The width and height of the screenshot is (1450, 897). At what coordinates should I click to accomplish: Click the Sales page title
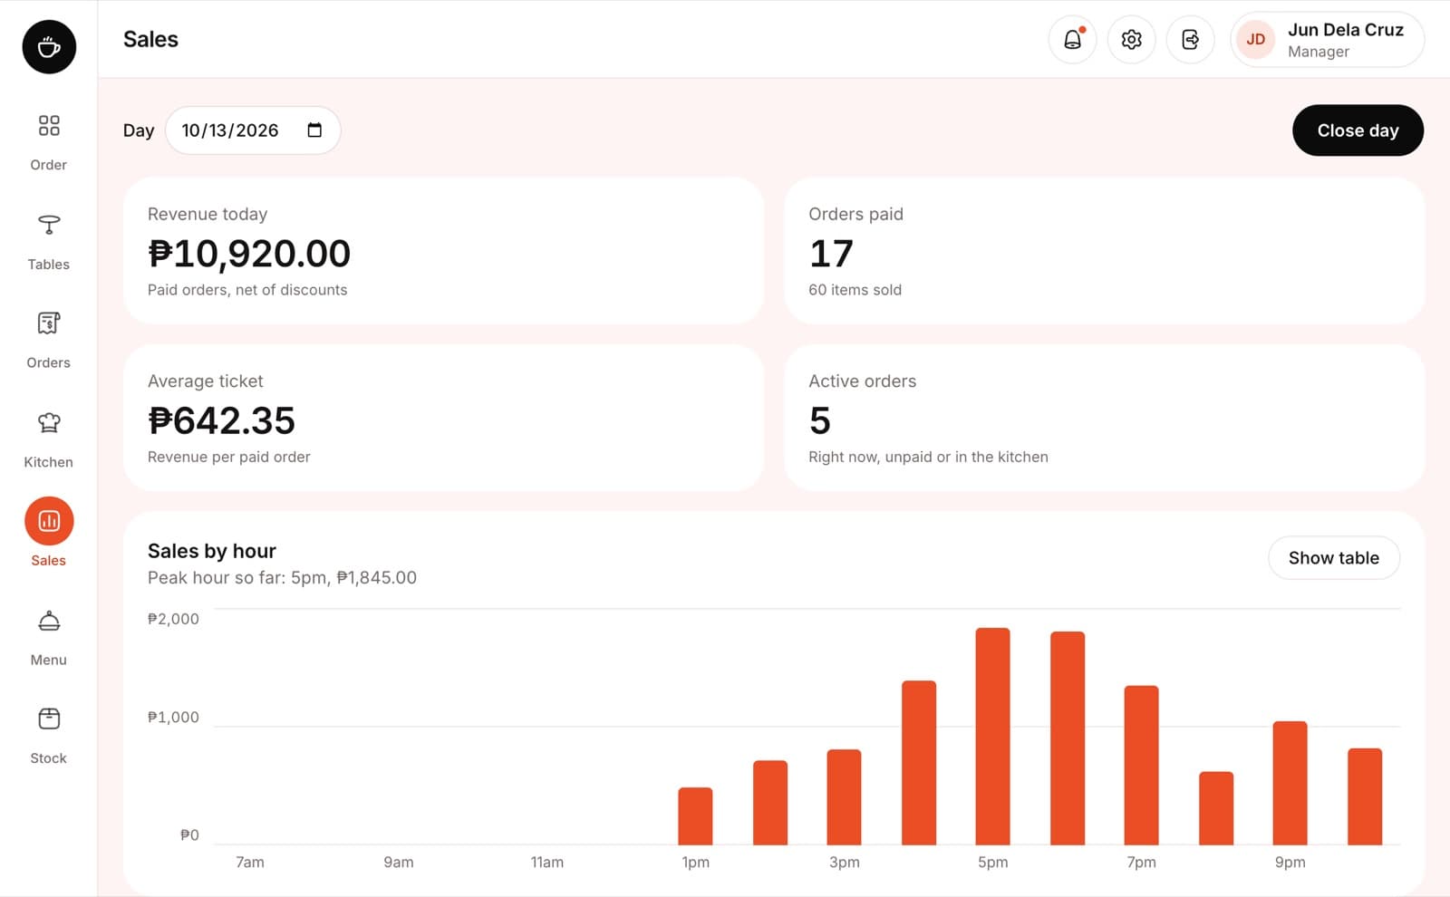(x=150, y=40)
